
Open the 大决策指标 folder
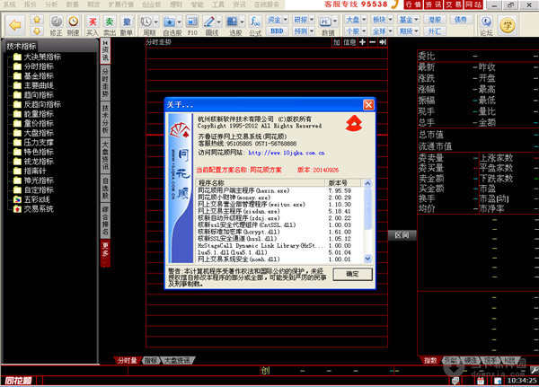37,57
